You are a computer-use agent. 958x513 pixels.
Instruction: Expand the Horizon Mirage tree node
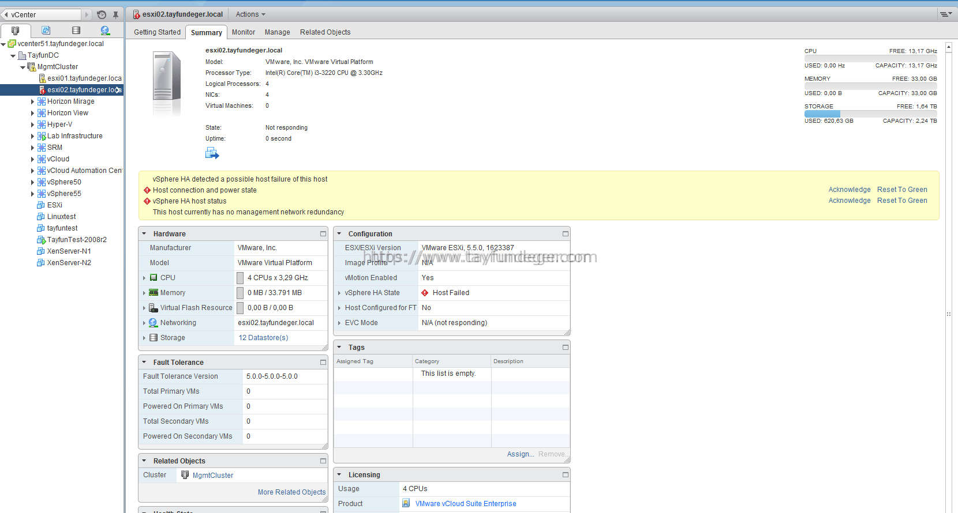[x=32, y=101]
